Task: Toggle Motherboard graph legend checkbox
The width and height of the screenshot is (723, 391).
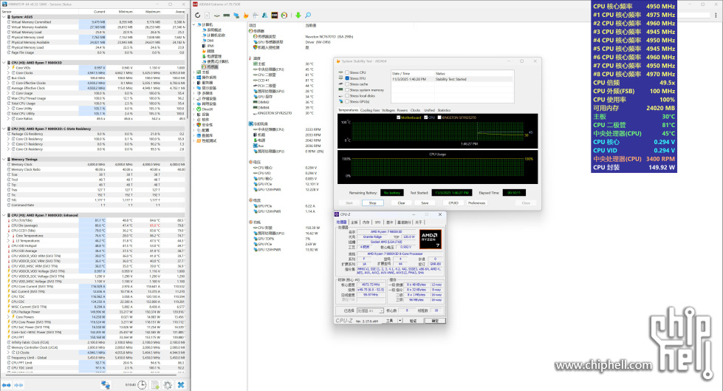Action: pos(399,117)
